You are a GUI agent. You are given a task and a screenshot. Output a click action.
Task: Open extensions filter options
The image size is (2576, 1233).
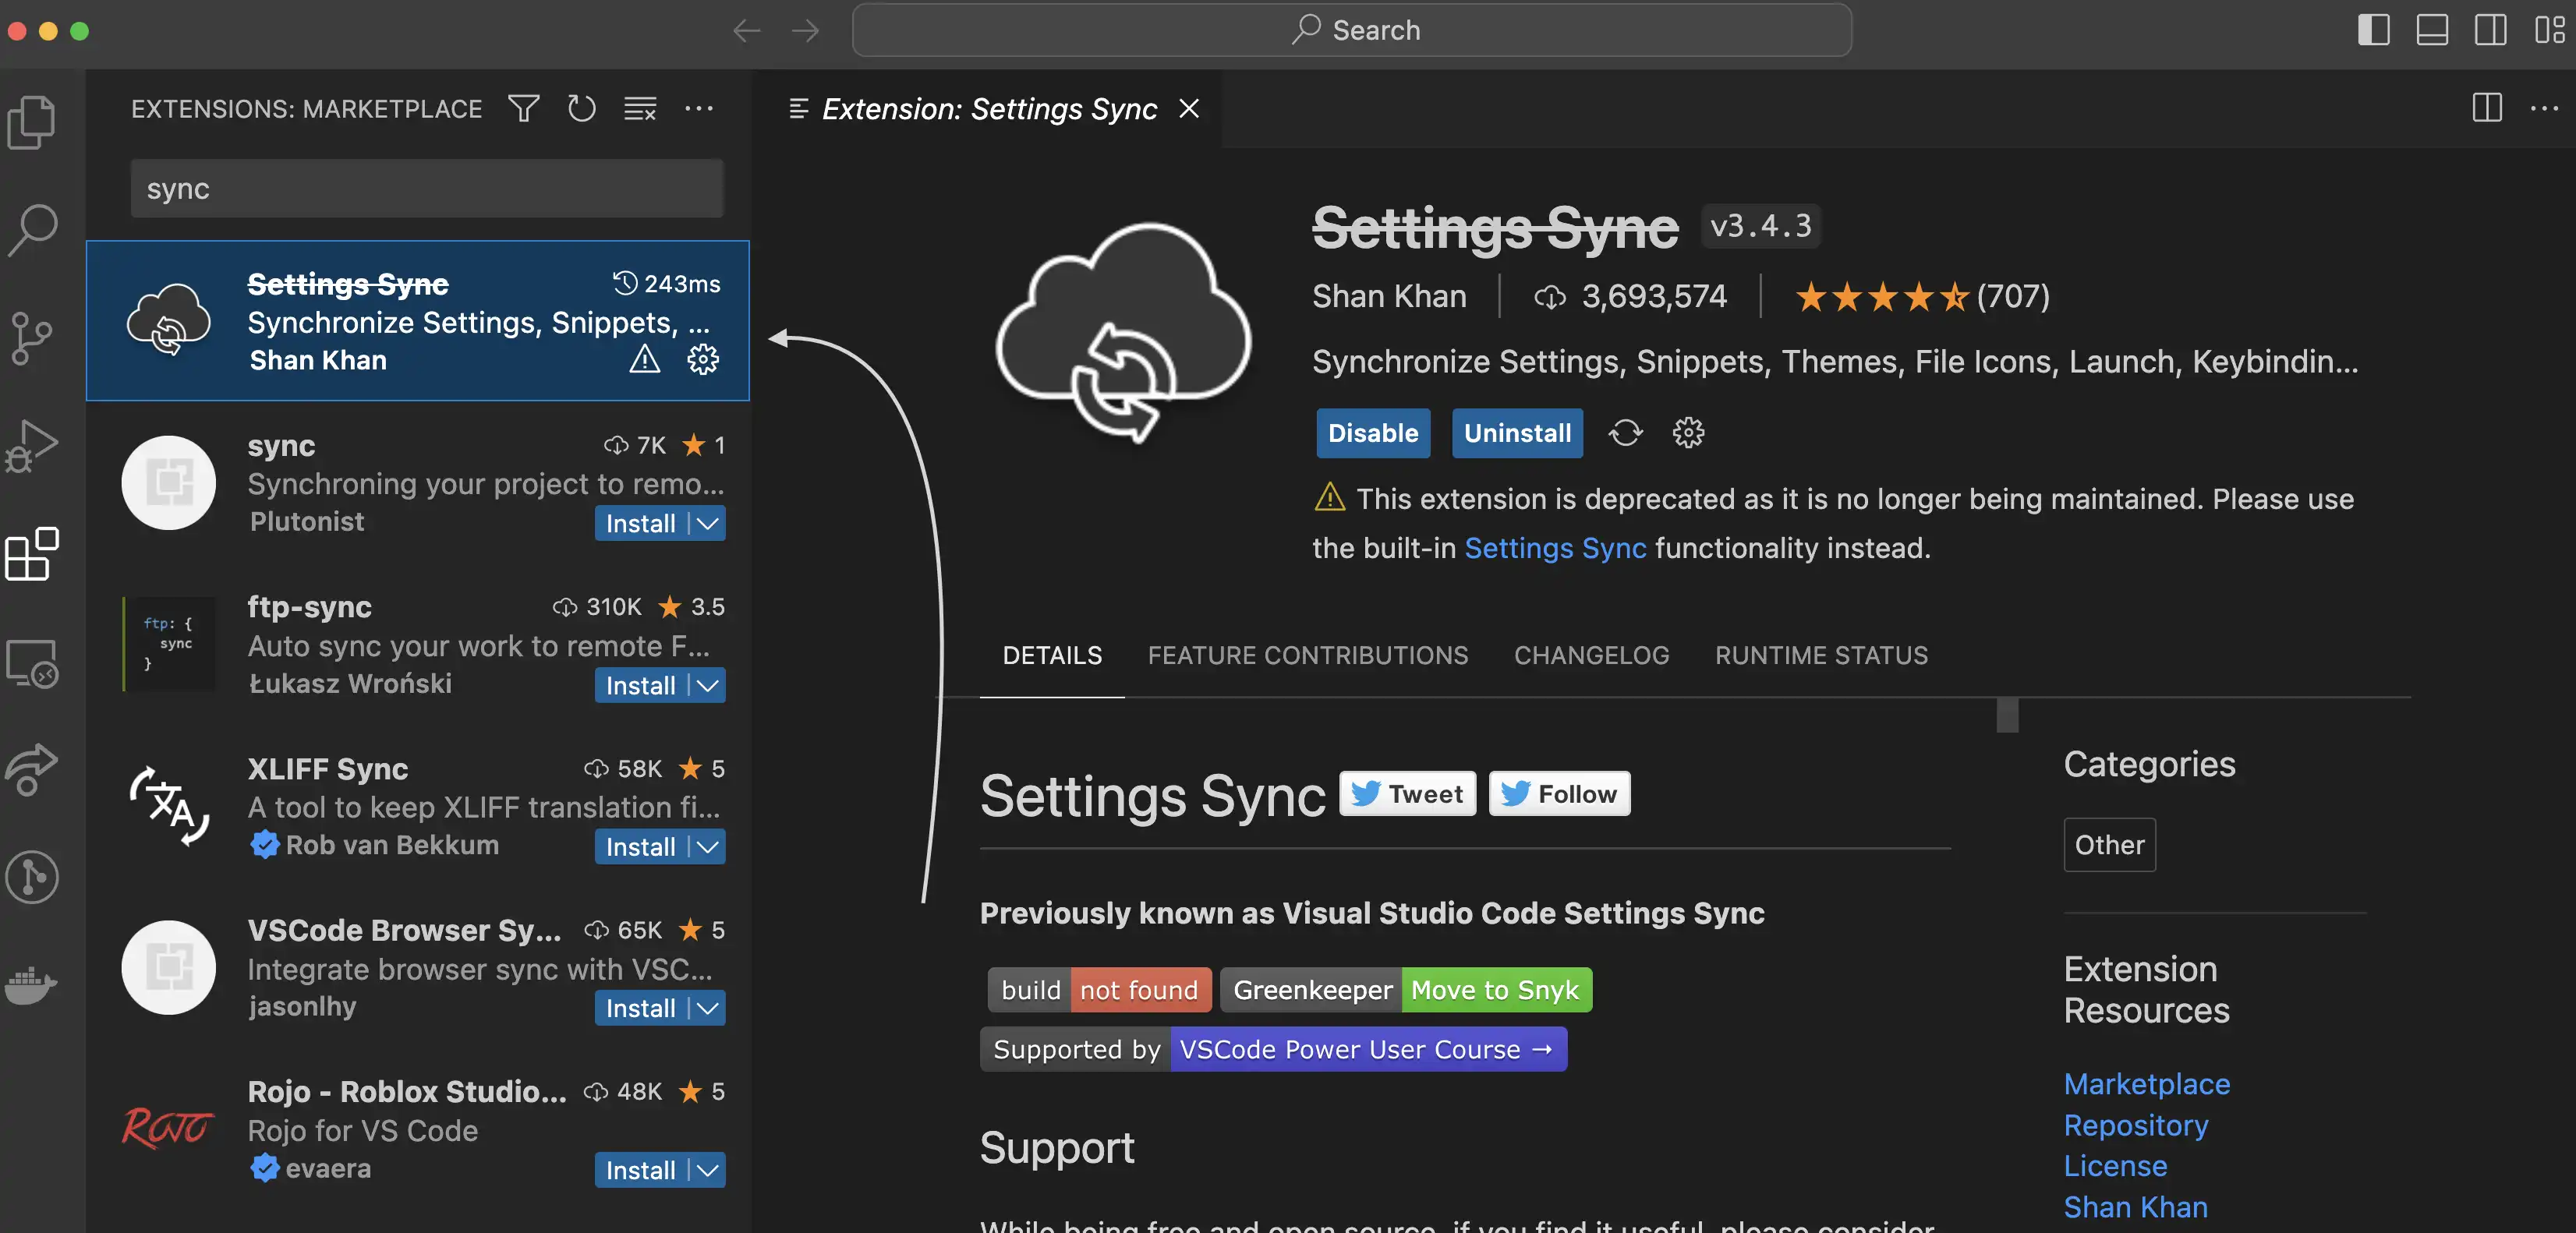[523, 109]
